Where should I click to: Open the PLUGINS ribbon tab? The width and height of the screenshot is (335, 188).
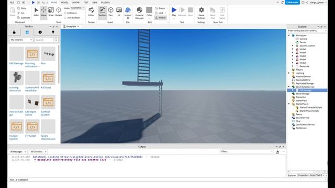point(105,2)
